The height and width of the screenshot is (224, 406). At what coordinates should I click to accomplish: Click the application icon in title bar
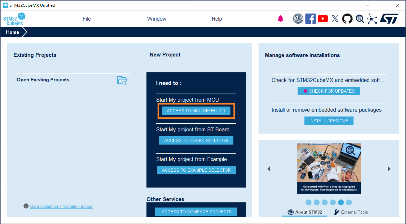coord(5,5)
